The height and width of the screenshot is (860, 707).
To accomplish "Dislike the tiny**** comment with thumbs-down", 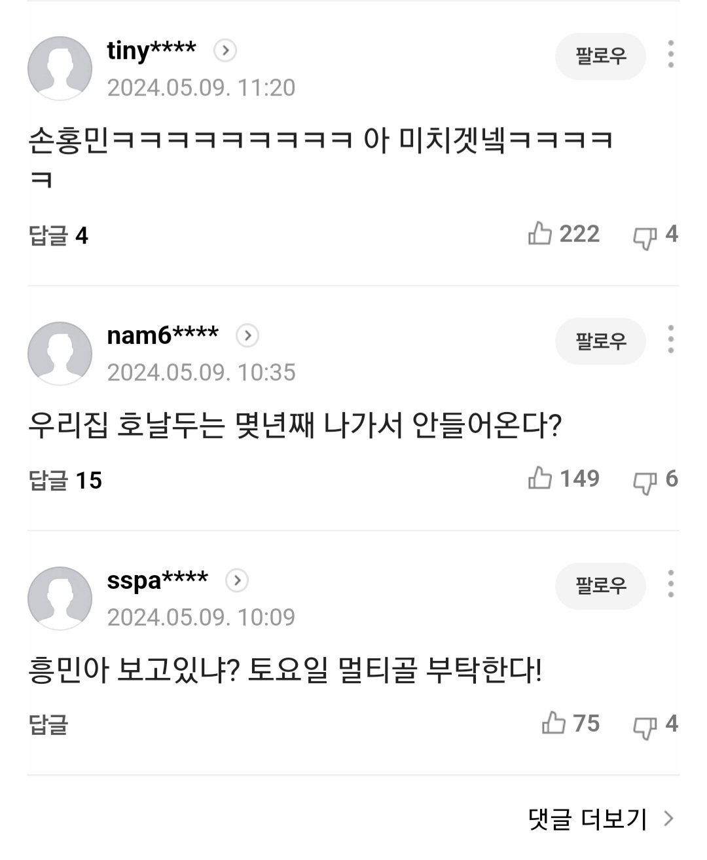I will (x=645, y=236).
